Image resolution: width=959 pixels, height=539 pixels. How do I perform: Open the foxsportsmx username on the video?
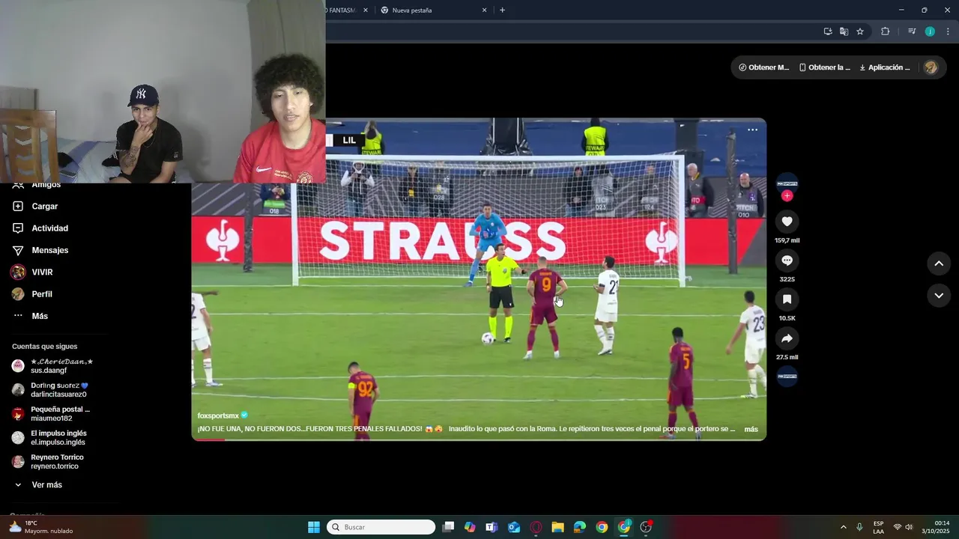coord(218,415)
